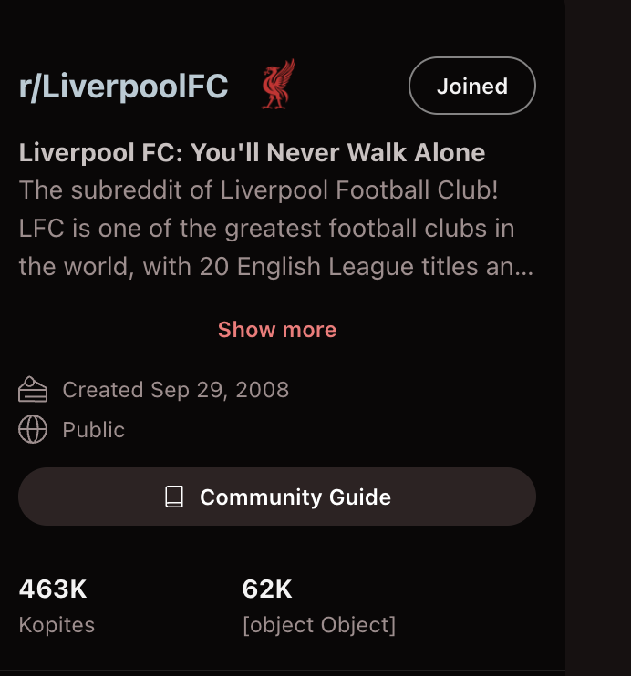Click the 463K member count
Viewport: 631px width, 676px height.
click(x=53, y=589)
